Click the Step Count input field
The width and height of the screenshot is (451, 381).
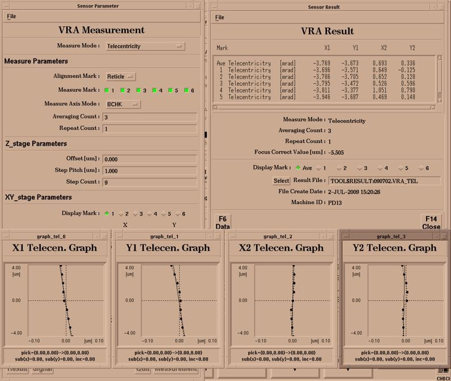(x=150, y=182)
